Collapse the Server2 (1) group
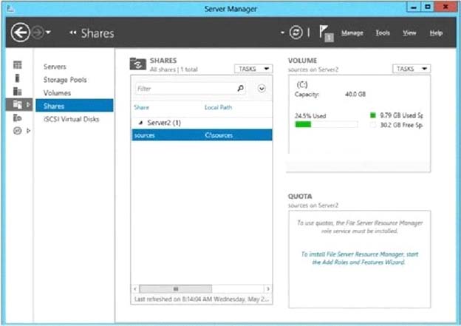The width and height of the screenshot is (461, 326). (x=141, y=122)
